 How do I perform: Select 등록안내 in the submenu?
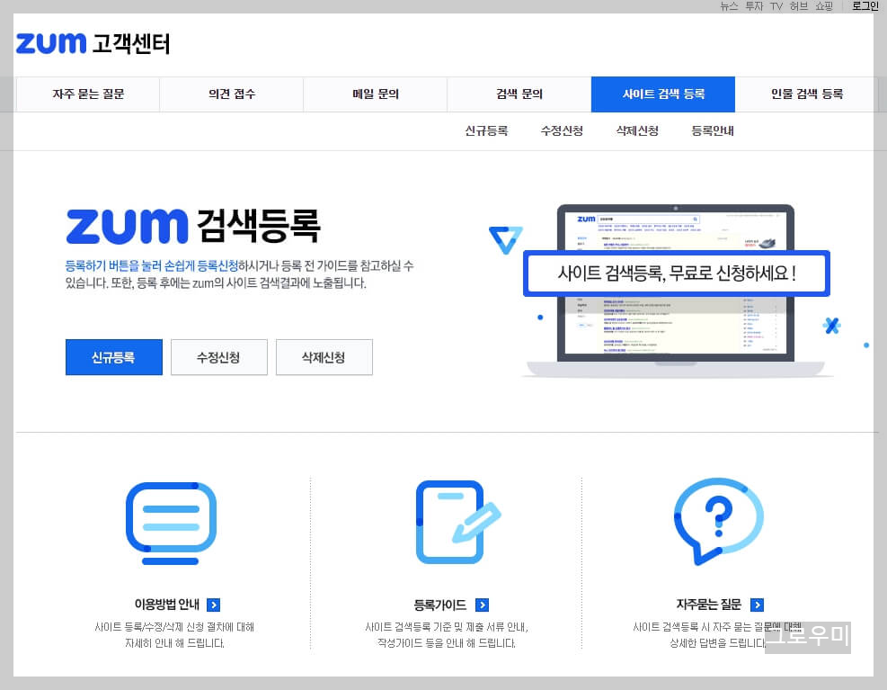(712, 130)
